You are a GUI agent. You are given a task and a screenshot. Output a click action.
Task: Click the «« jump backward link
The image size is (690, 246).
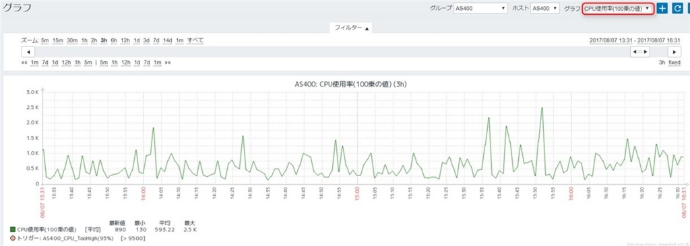click(x=24, y=63)
